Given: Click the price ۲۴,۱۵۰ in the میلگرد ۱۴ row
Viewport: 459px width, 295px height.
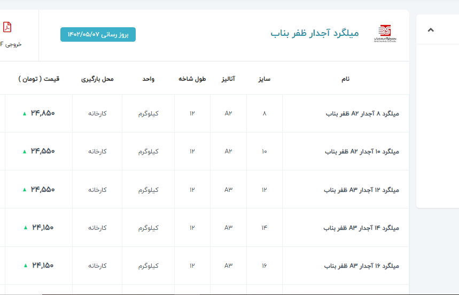Looking at the screenshot, I should point(43,228).
